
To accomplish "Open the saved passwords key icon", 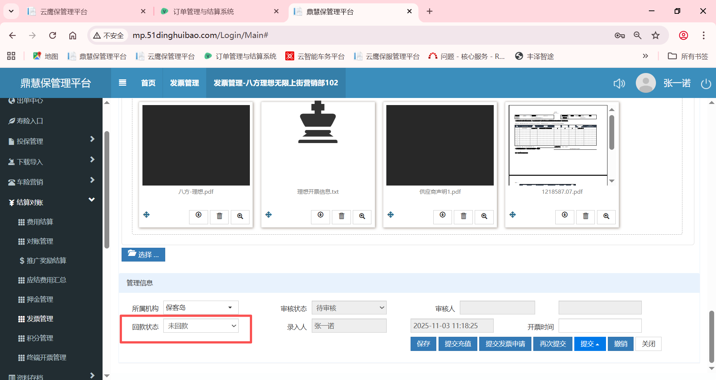I will pyautogui.click(x=620, y=35).
